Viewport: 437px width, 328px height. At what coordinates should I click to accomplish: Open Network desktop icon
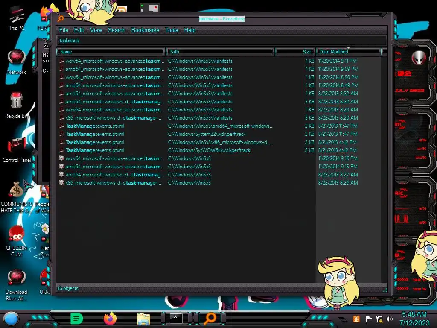[x=17, y=62]
